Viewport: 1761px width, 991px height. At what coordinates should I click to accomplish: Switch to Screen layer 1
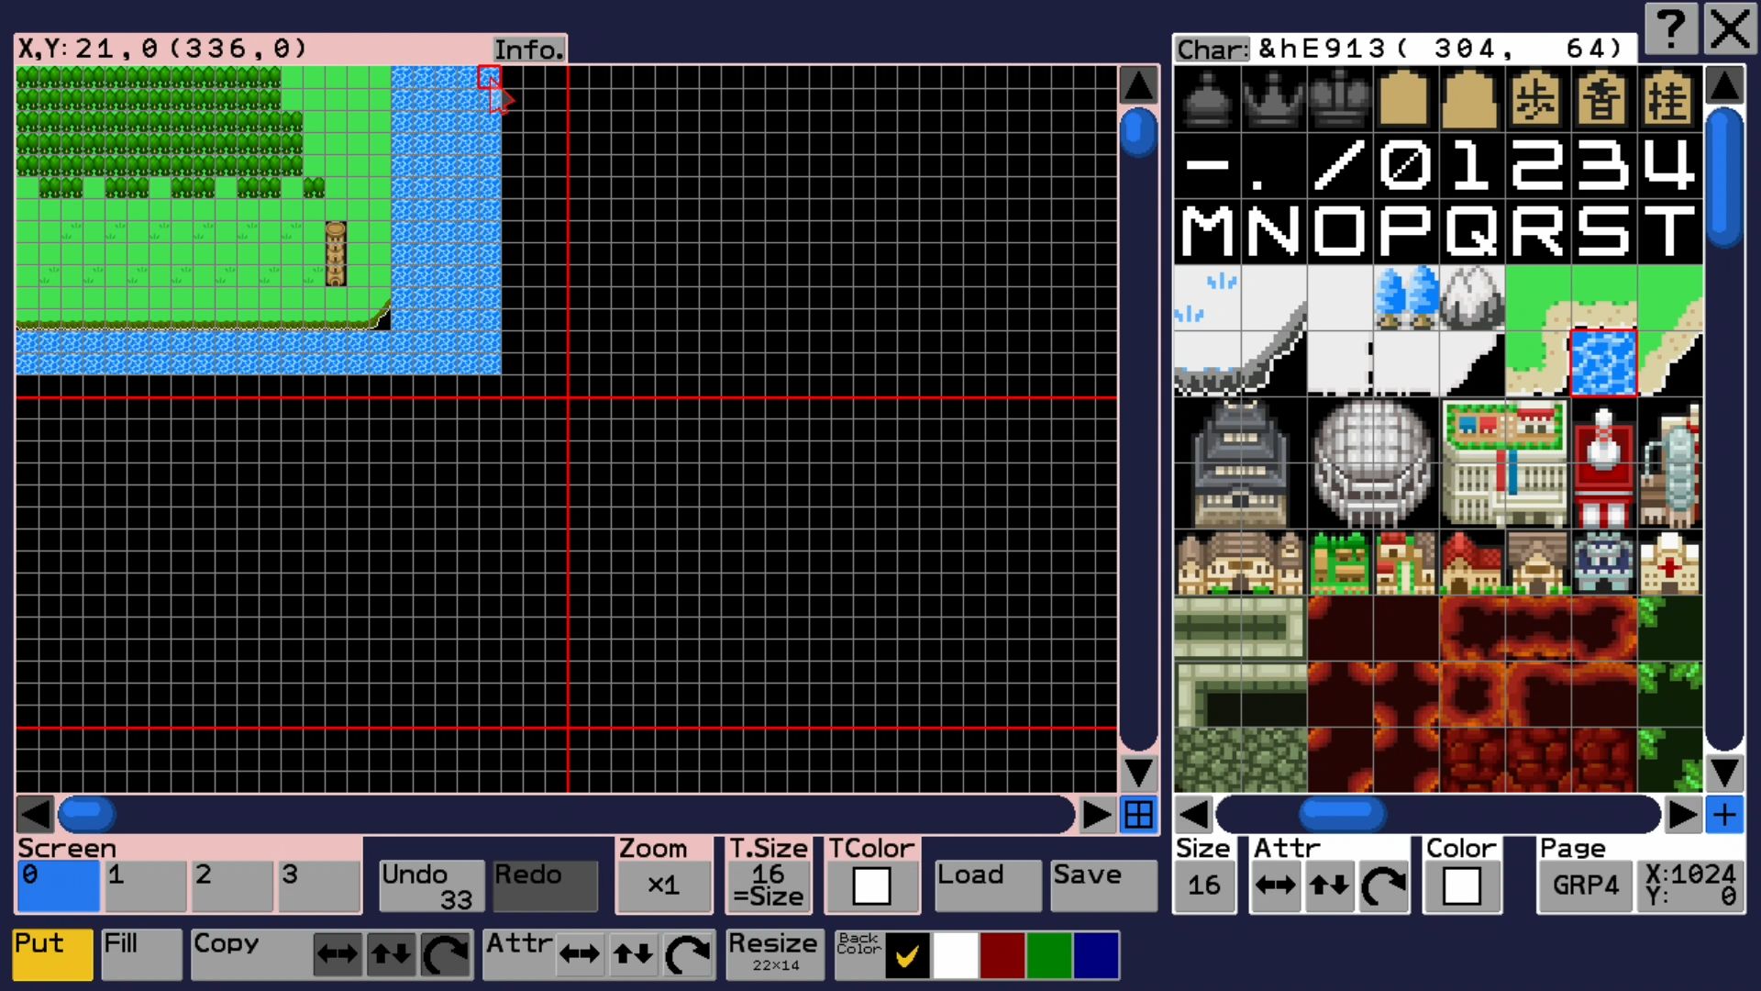pos(145,885)
